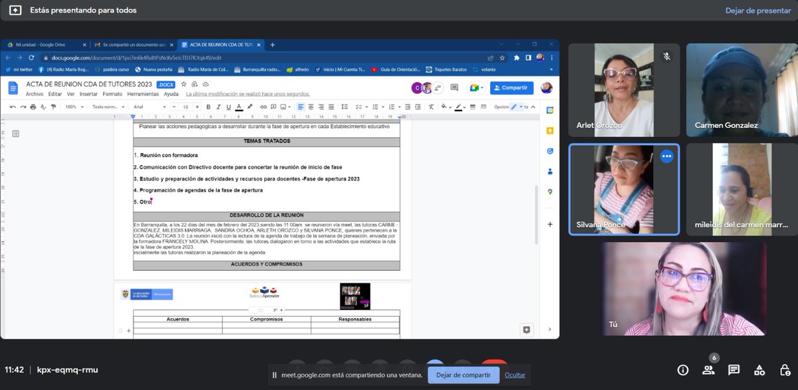This screenshot has width=798, height=390.
Task: Open the Herramientas menu
Action: coord(143,94)
